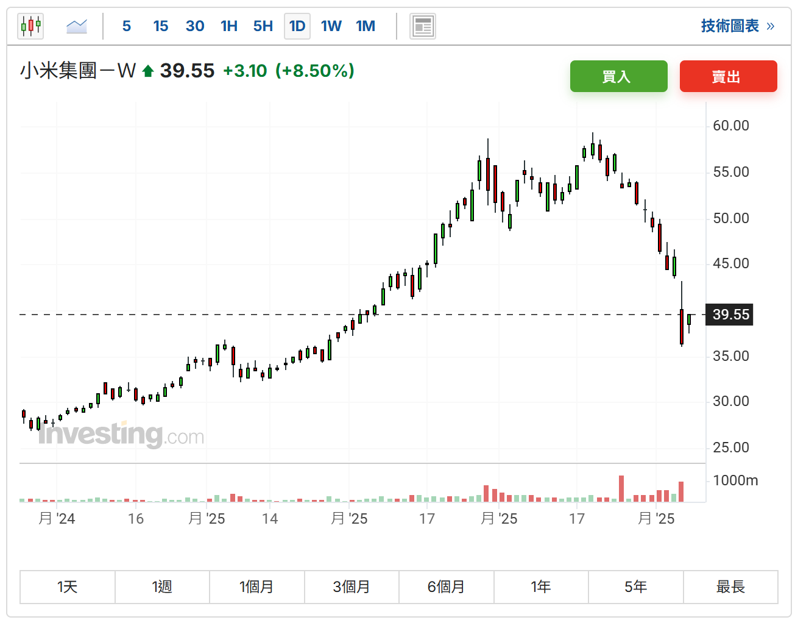The image size is (795, 620).
Task: Switch to candlestick chart type
Action: pyautogui.click(x=30, y=26)
